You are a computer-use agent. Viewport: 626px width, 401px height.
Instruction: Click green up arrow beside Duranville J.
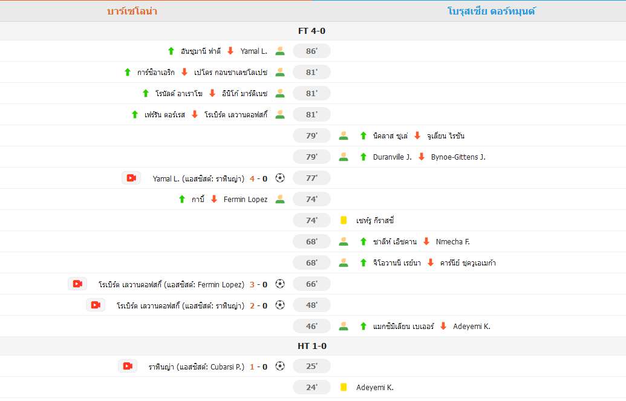364,157
